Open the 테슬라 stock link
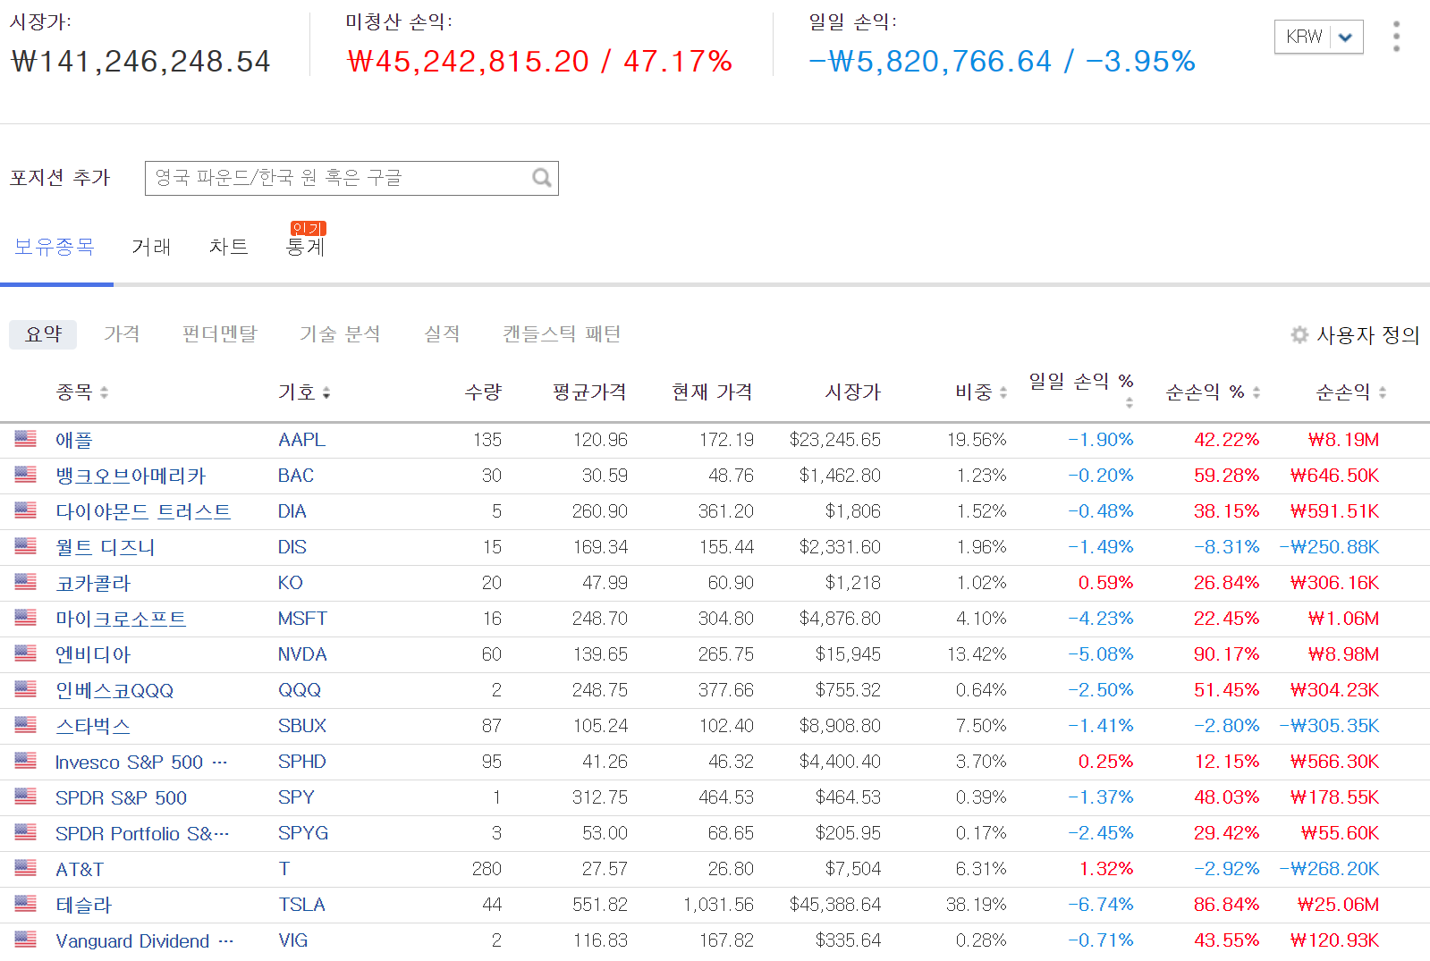 84,905
